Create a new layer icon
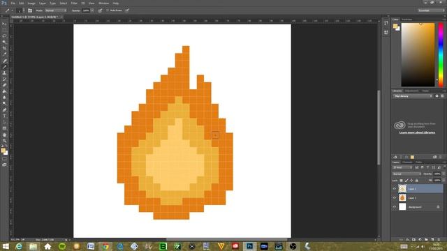This screenshot has width=447, height=251. pyautogui.click(x=432, y=240)
